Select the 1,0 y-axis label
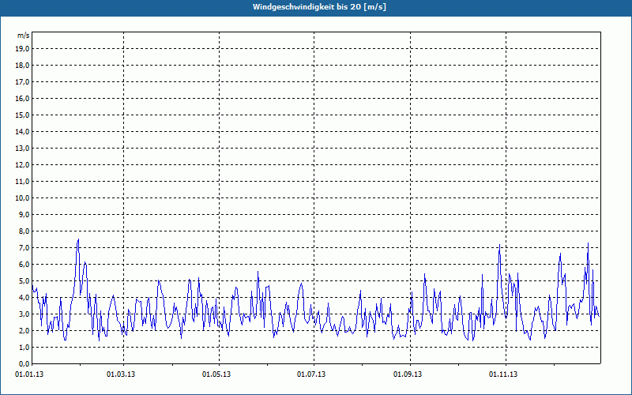The height and width of the screenshot is (395, 632). (x=24, y=348)
